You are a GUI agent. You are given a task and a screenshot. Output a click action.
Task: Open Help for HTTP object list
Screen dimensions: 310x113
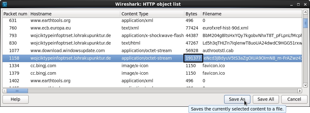[15, 99]
